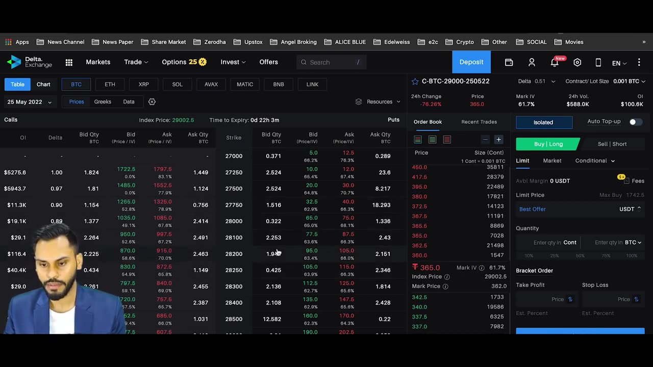Screen dimensions: 653x367
Task: Favorite C-BTC-29000-250522 with the star icon
Action: pos(416,81)
